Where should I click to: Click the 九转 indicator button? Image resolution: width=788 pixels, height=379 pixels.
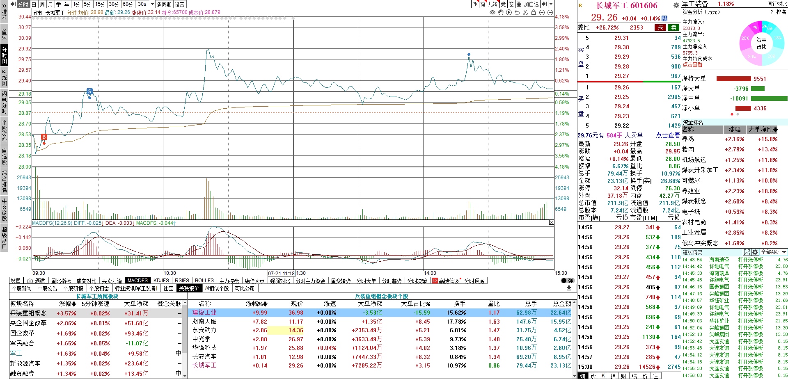point(492,4)
